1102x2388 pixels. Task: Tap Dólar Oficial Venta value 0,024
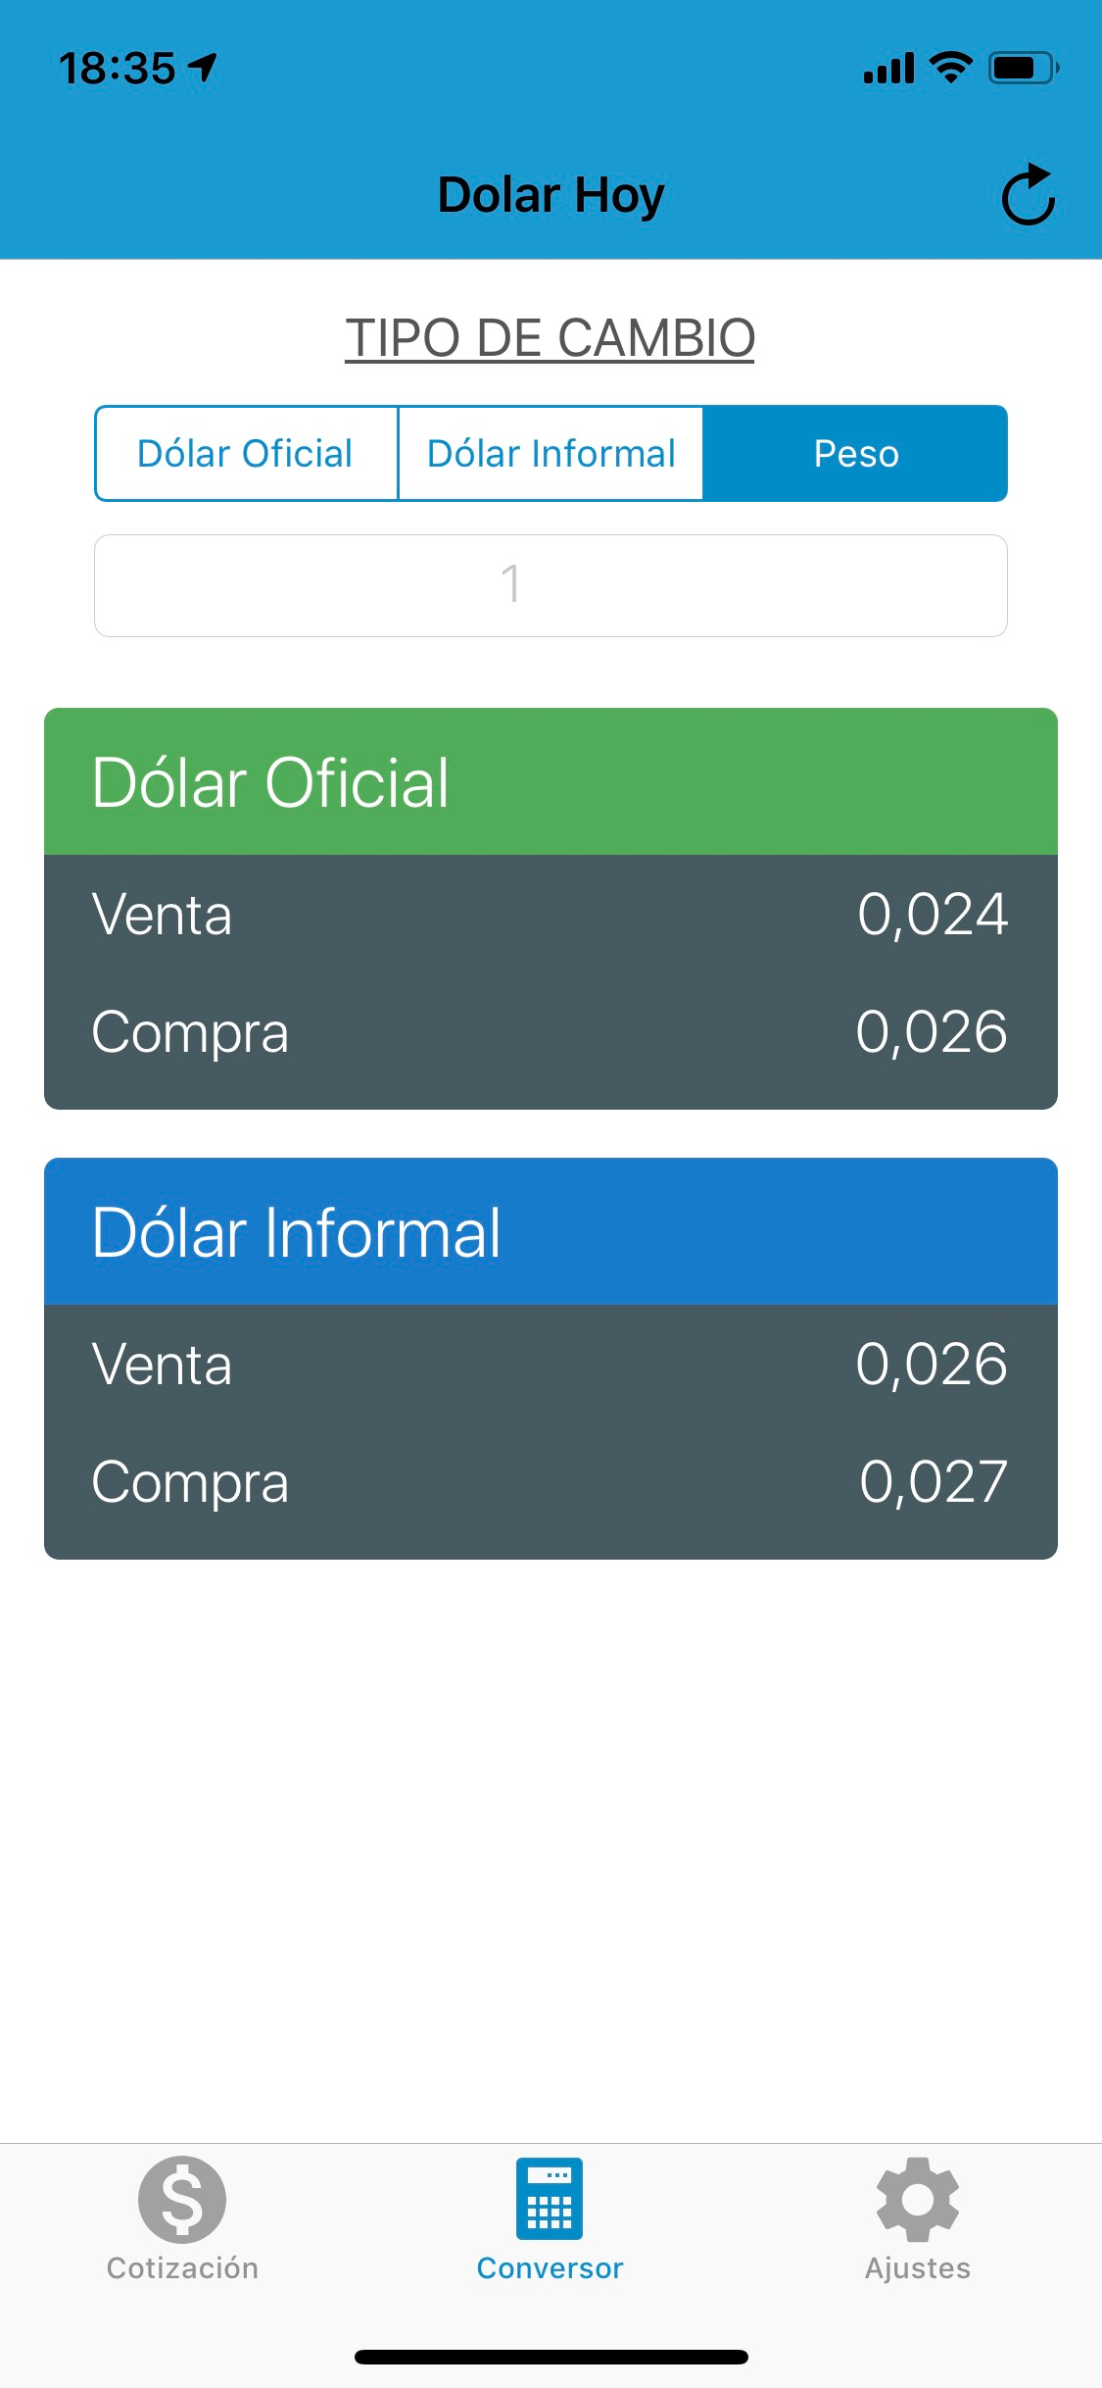point(932,915)
